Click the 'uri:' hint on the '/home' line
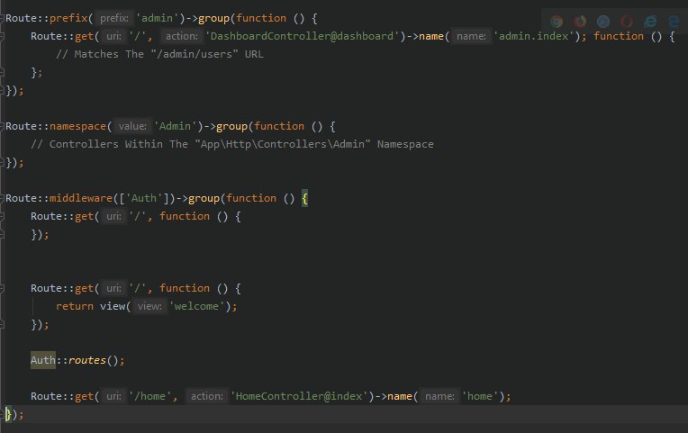The image size is (688, 433). pyautogui.click(x=113, y=397)
